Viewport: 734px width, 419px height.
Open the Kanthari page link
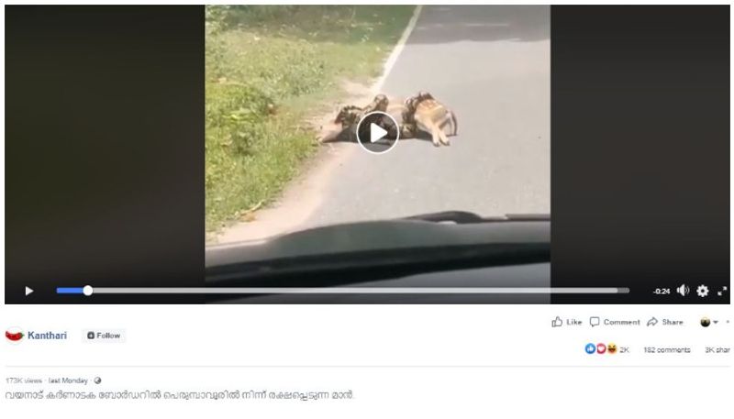pyautogui.click(x=47, y=336)
